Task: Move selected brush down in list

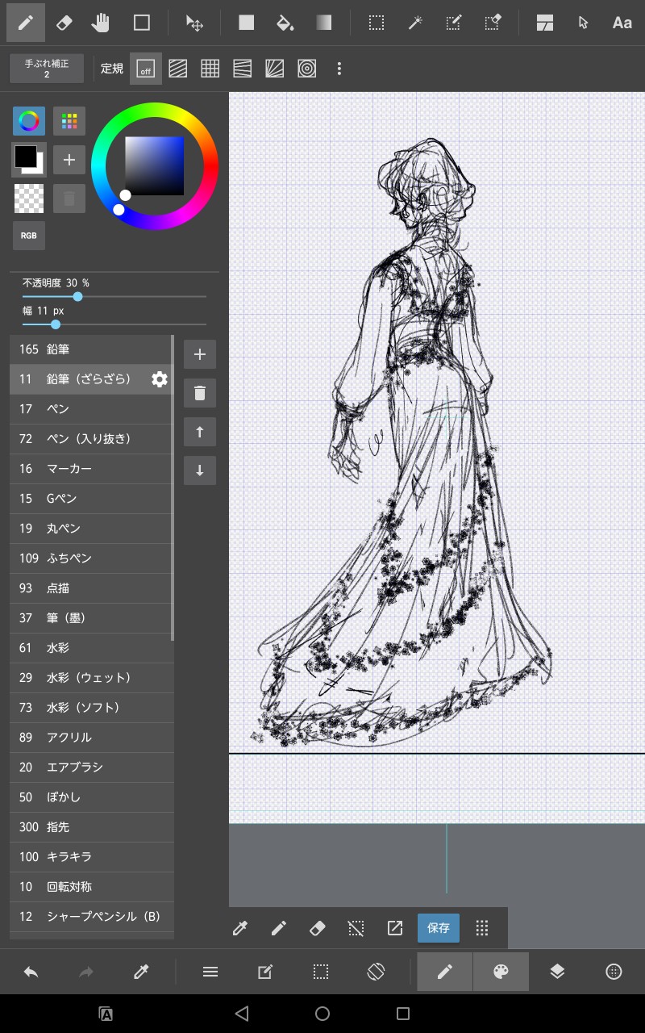Action: point(200,470)
